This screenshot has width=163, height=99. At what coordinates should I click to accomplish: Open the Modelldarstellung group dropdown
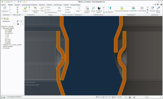99,15
